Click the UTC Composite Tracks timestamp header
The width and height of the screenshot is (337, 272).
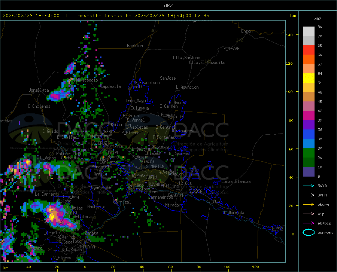[x=106, y=16]
